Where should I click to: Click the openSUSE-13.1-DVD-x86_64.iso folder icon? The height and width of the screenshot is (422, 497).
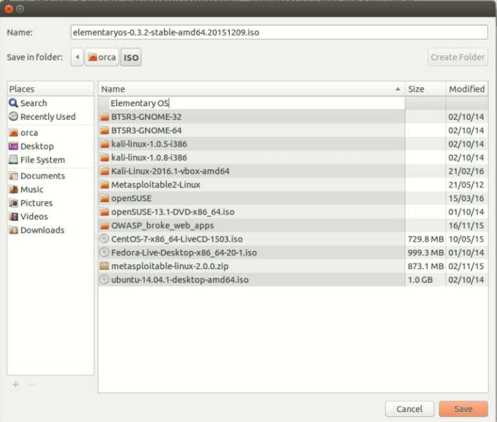coord(104,212)
